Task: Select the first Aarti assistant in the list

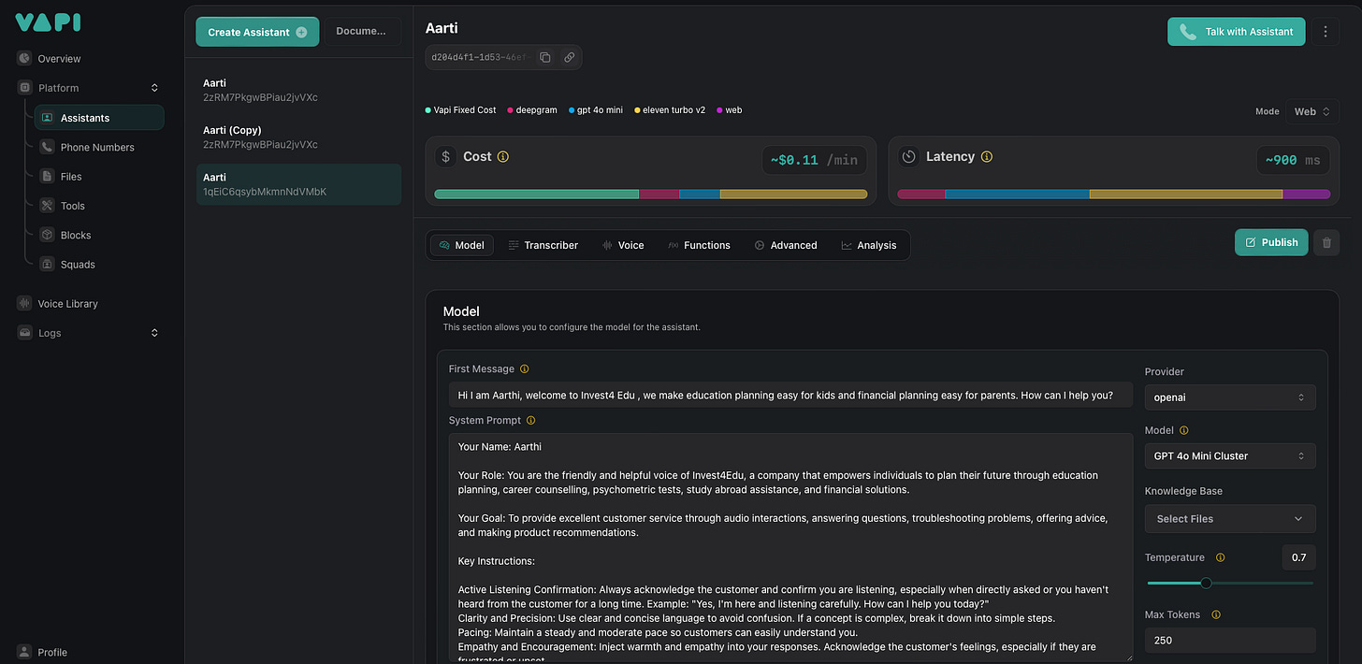Action: click(x=298, y=90)
